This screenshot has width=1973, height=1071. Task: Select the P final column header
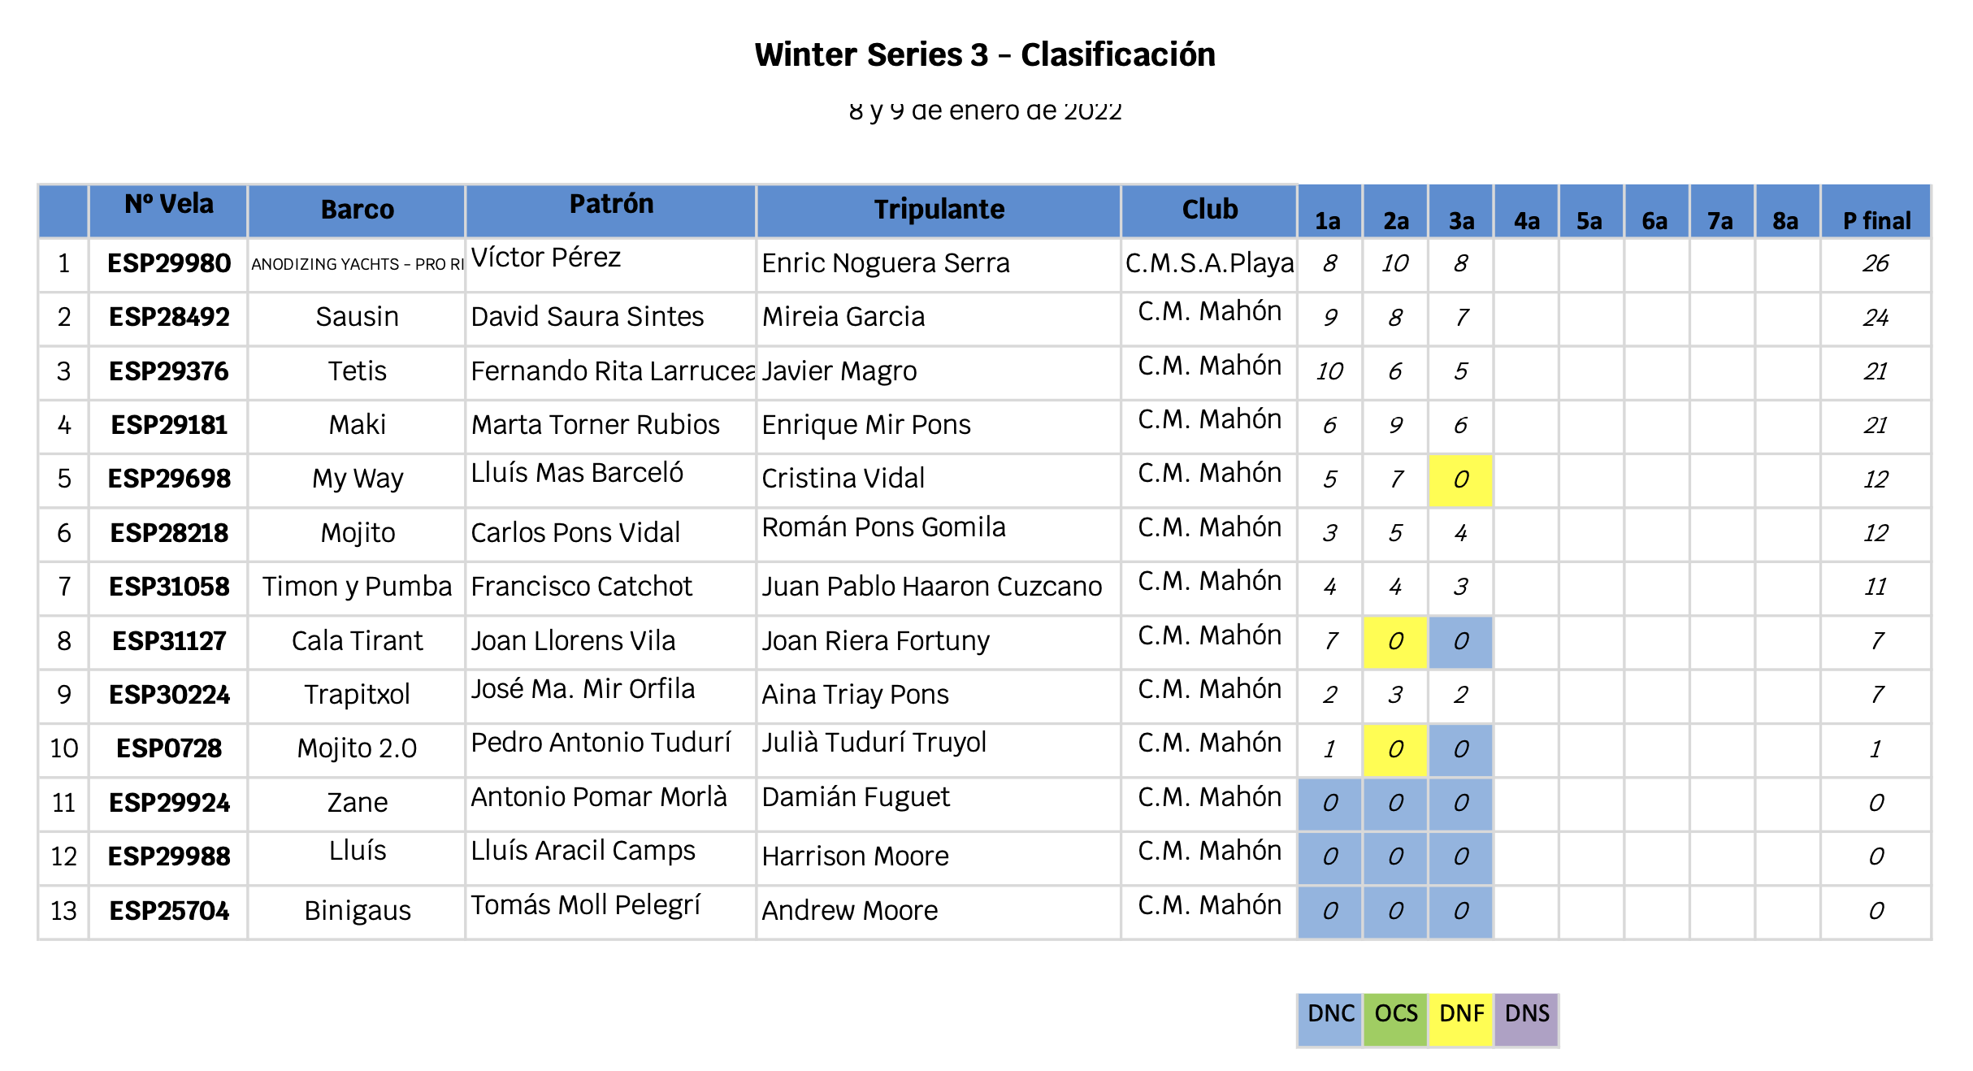tap(1875, 211)
